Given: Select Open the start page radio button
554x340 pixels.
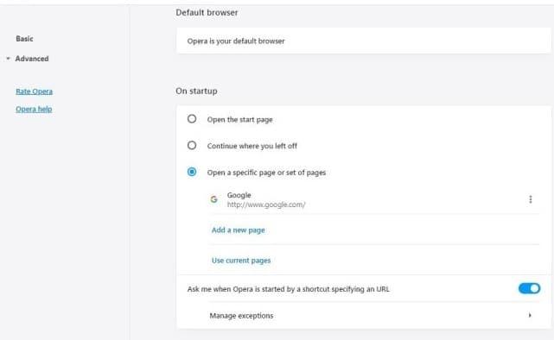Looking at the screenshot, I should (192, 119).
